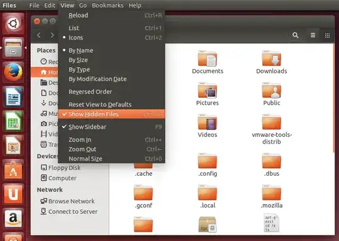Open the locked package folder icon
Viewport: 339px width, 241px height.
tap(207, 224)
